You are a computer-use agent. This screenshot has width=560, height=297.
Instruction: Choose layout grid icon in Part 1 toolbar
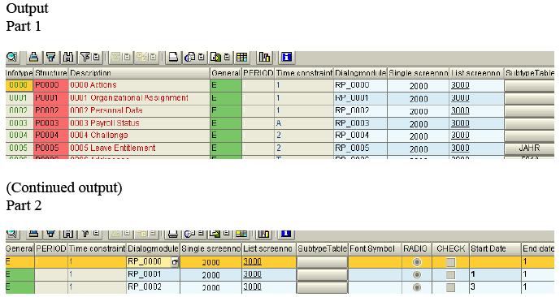point(241,57)
